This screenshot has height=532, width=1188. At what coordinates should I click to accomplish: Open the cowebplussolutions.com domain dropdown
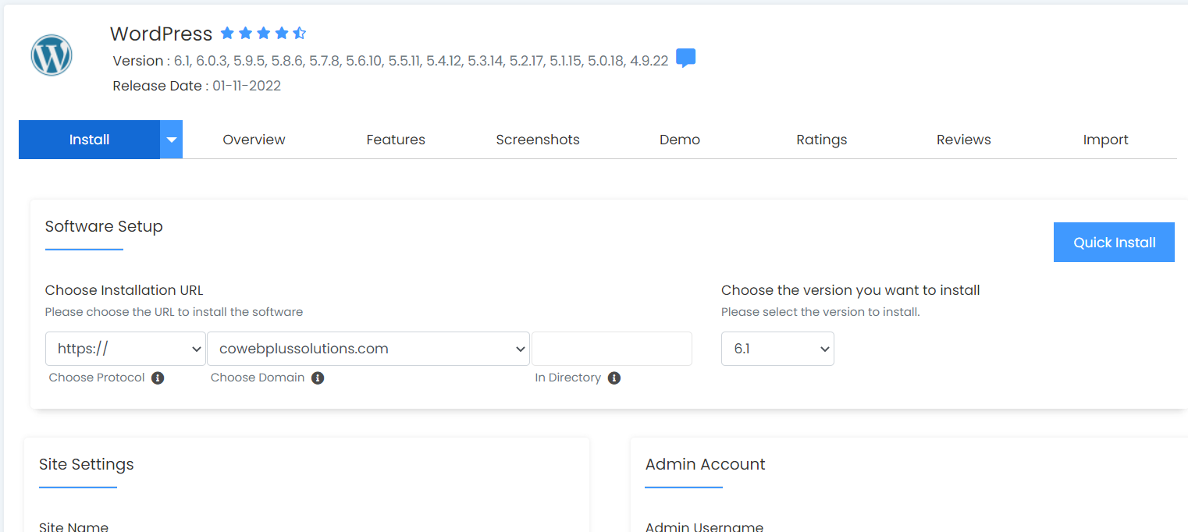[x=368, y=349]
